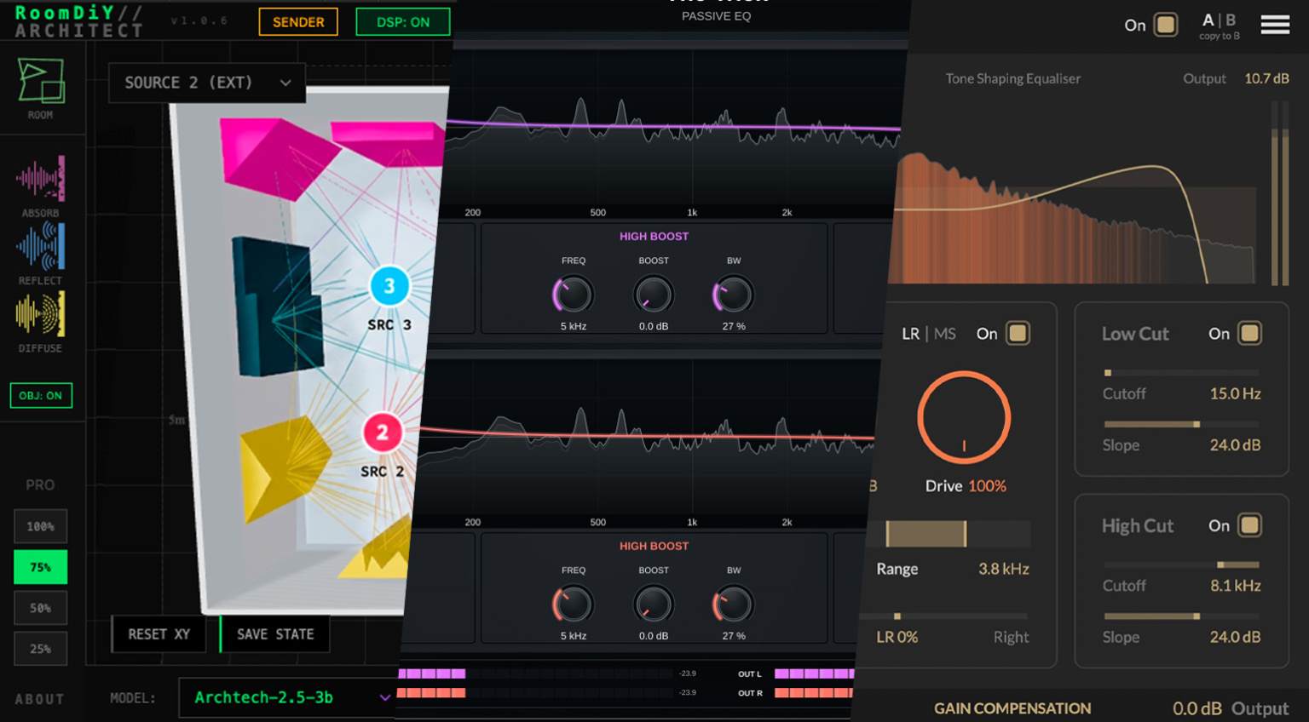Click lower HIGH BOOST FREQ knob
The width and height of the screenshot is (1309, 722).
pyautogui.click(x=573, y=605)
